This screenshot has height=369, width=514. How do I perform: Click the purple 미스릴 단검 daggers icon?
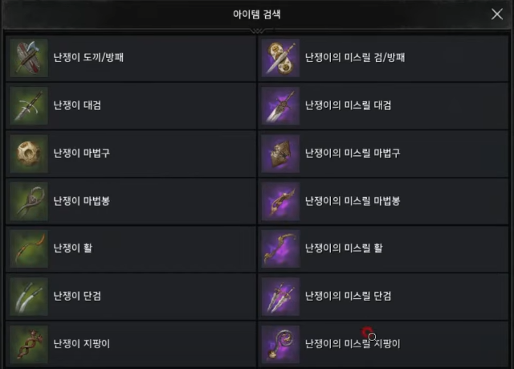[x=280, y=297]
